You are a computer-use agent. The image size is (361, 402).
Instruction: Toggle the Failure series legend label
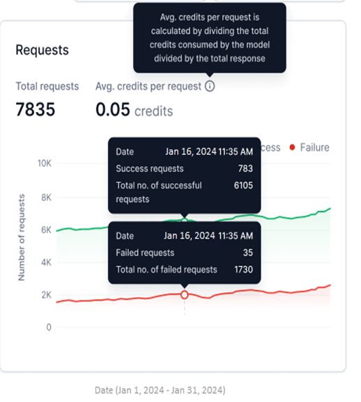[314, 147]
